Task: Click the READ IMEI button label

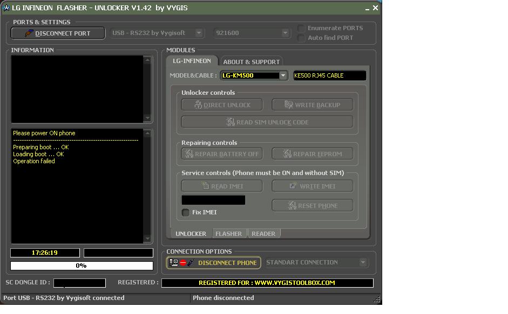Action: (x=227, y=186)
